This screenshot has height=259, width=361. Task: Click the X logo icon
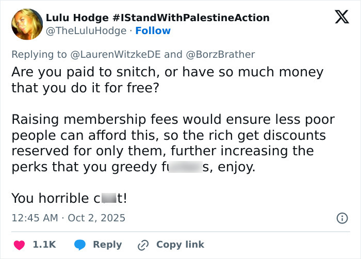click(x=341, y=18)
